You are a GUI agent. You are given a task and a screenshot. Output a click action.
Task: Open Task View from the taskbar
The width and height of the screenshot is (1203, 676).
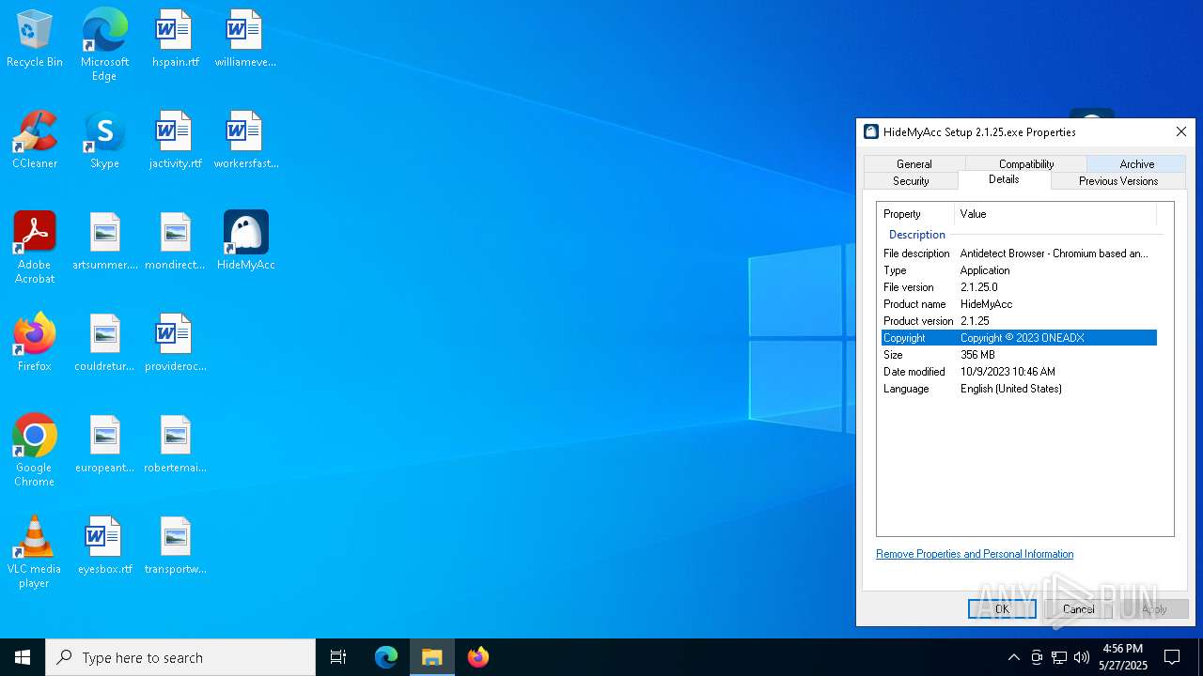point(338,657)
